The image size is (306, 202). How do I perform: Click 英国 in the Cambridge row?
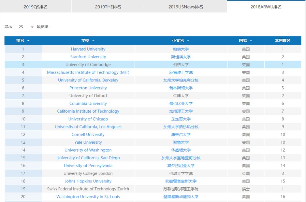click(246, 65)
